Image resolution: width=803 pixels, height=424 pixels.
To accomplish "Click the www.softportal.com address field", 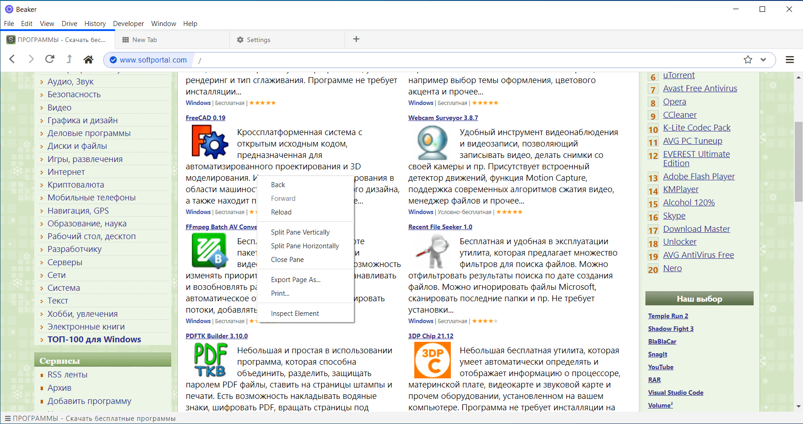I will [153, 60].
